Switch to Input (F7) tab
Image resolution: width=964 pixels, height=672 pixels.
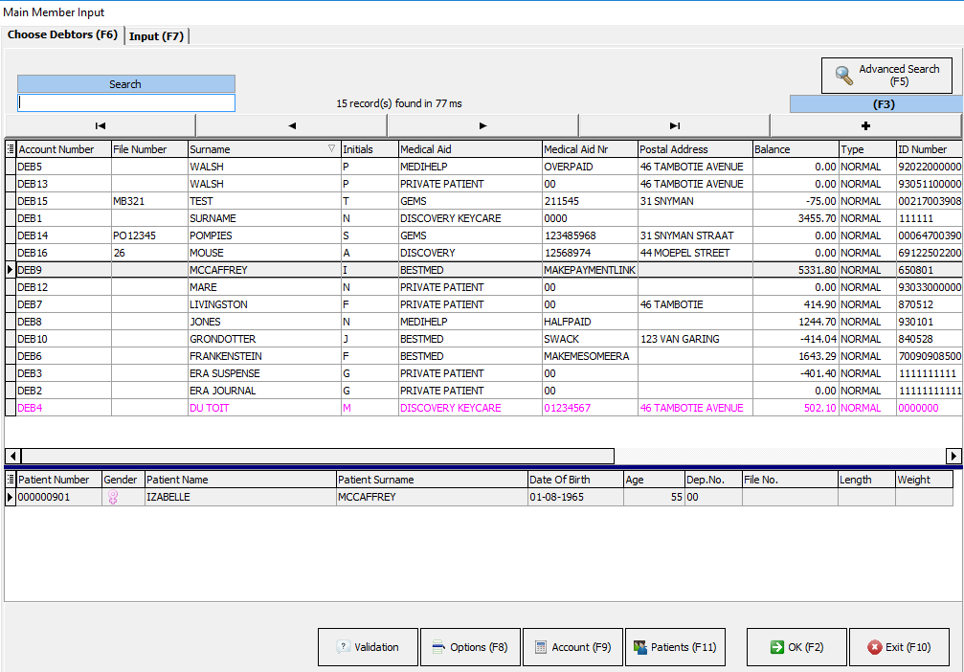coord(157,36)
